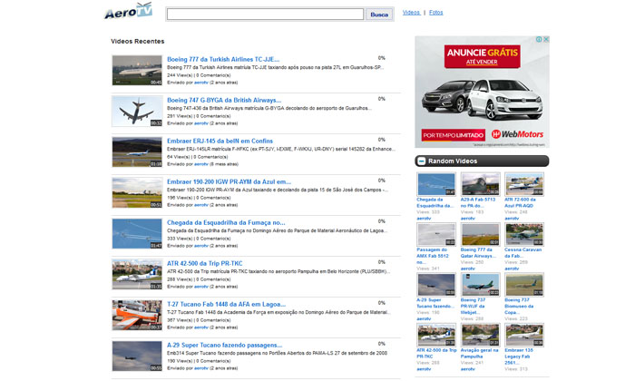Viewport: 635px width, 381px height.
Task: Click aerotv uploader link under Boeing 777 Turkish
Action: pos(200,83)
